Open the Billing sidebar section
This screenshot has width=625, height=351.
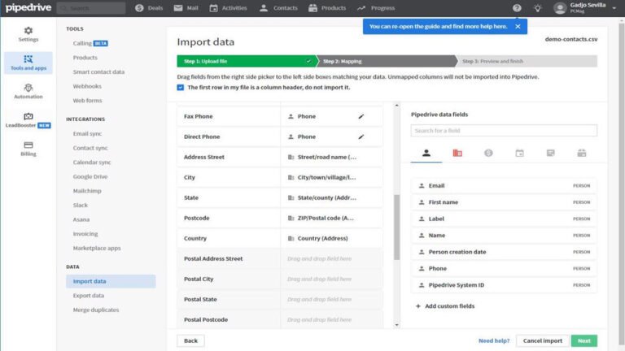point(28,149)
